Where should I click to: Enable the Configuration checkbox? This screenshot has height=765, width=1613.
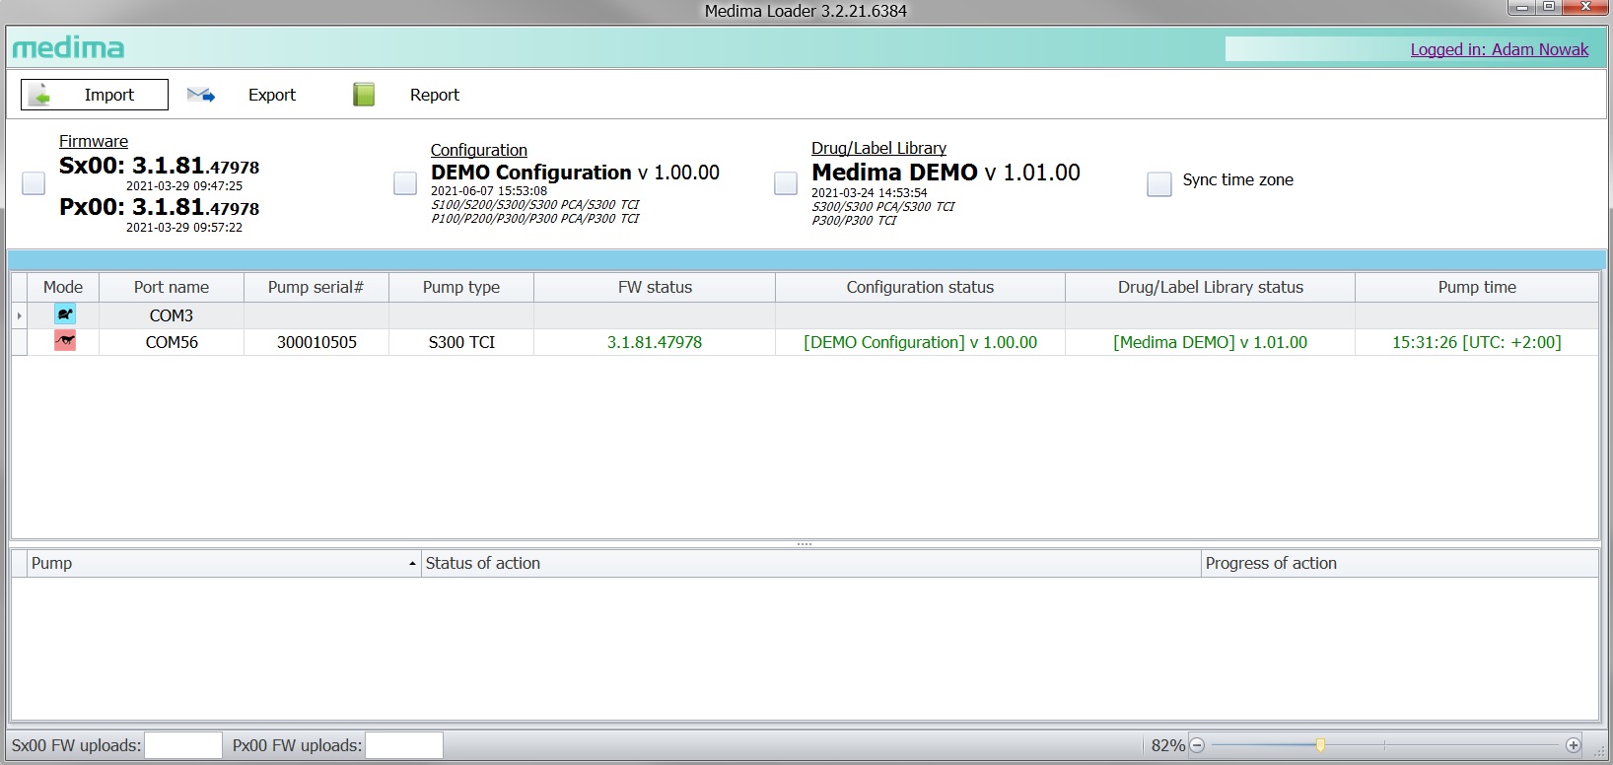(x=405, y=183)
